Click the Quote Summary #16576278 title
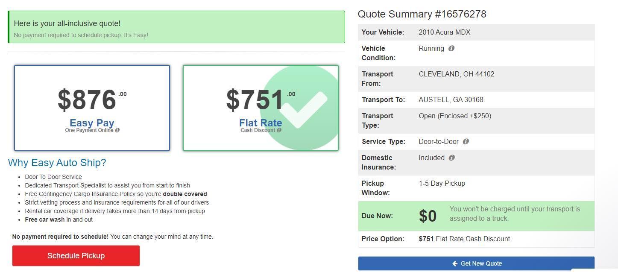Screen dimensions: 618x272 click(x=422, y=14)
